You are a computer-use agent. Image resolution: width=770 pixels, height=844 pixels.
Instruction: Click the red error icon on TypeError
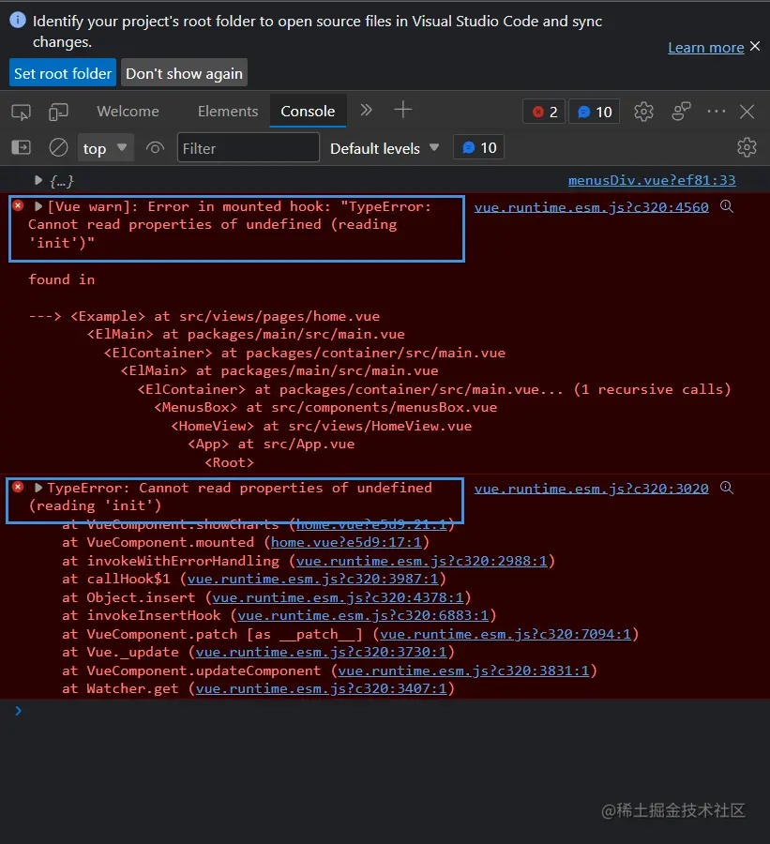point(19,487)
